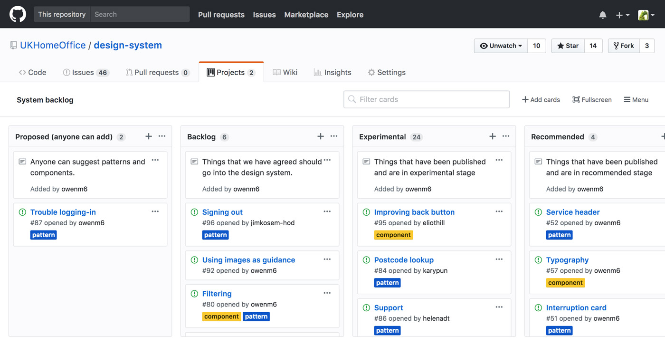Expand the create new plus dropdown
The width and height of the screenshot is (665, 345).
coord(622,15)
